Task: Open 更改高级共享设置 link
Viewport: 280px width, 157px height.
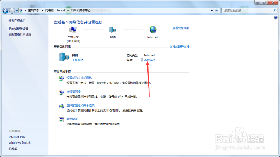Action: click(20, 35)
